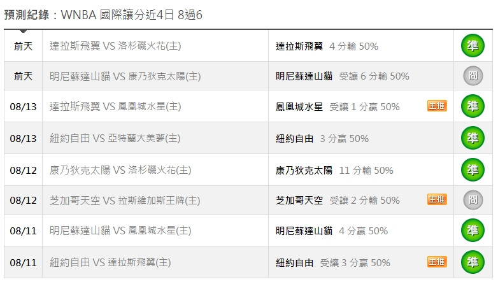Click green 準 icon for 紐約自由 VS 達拉斯飛翼 row

pos(473,262)
